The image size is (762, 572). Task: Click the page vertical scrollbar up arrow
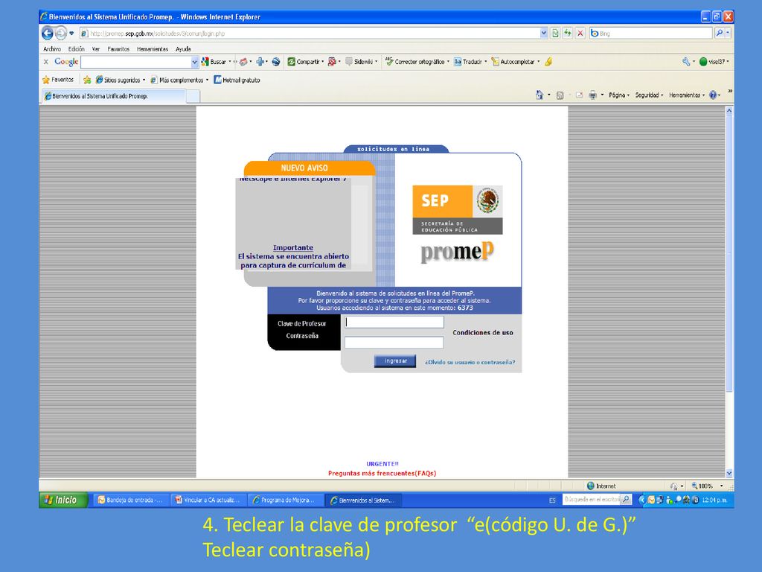point(729,110)
